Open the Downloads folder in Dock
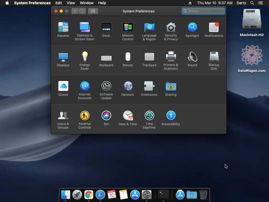 (192, 195)
